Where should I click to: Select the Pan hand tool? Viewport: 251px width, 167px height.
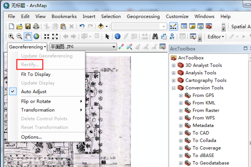click(x=28, y=36)
